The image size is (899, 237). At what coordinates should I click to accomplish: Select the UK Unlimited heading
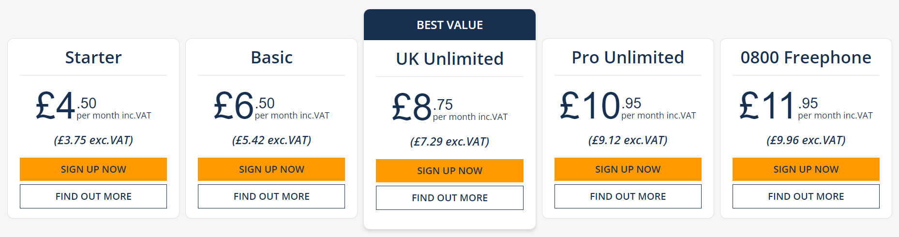click(x=449, y=59)
